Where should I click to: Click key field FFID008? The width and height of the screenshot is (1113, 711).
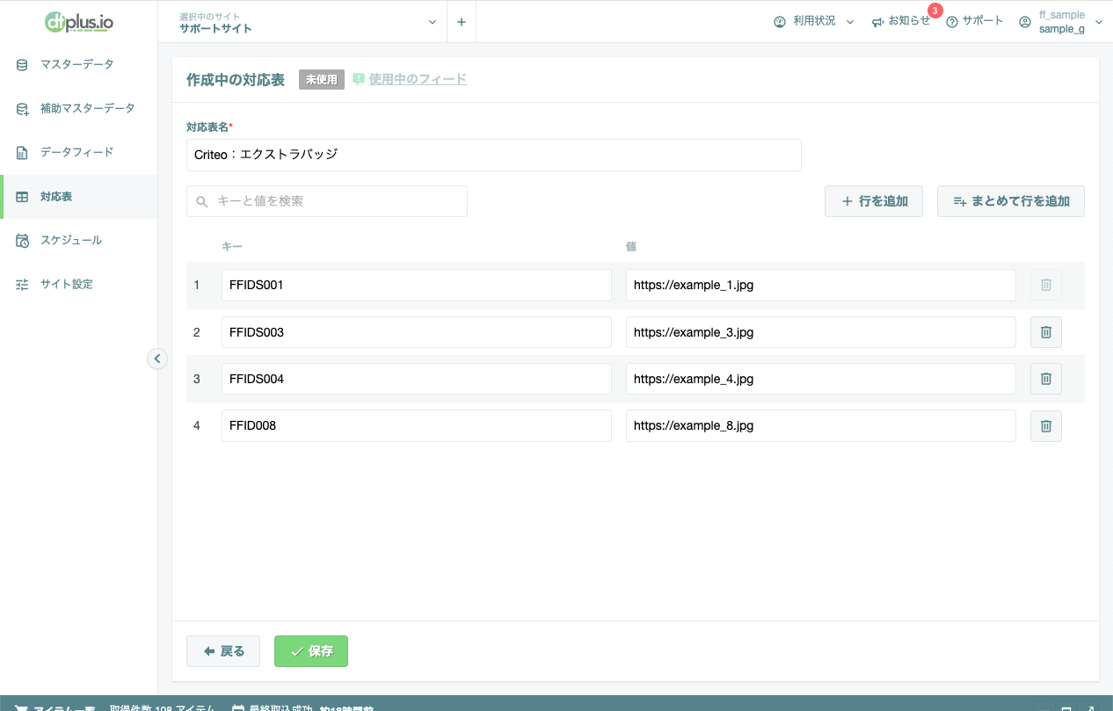click(x=417, y=425)
